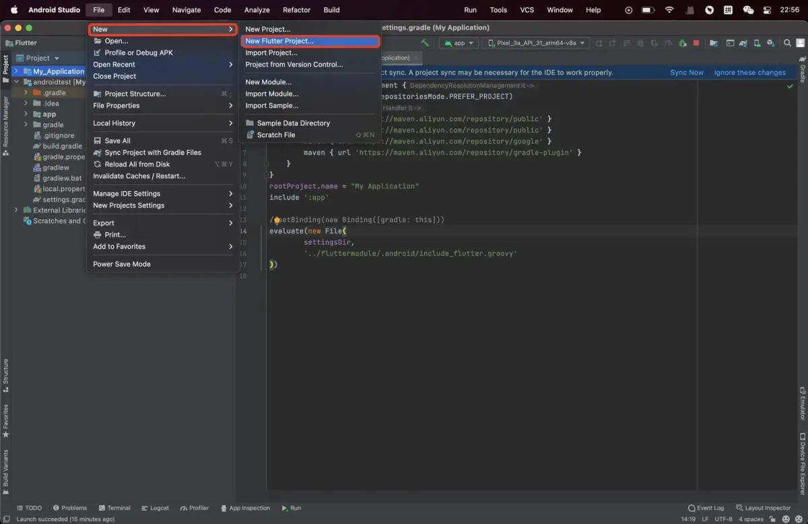Open the Project view mode dropdown

coord(38,58)
